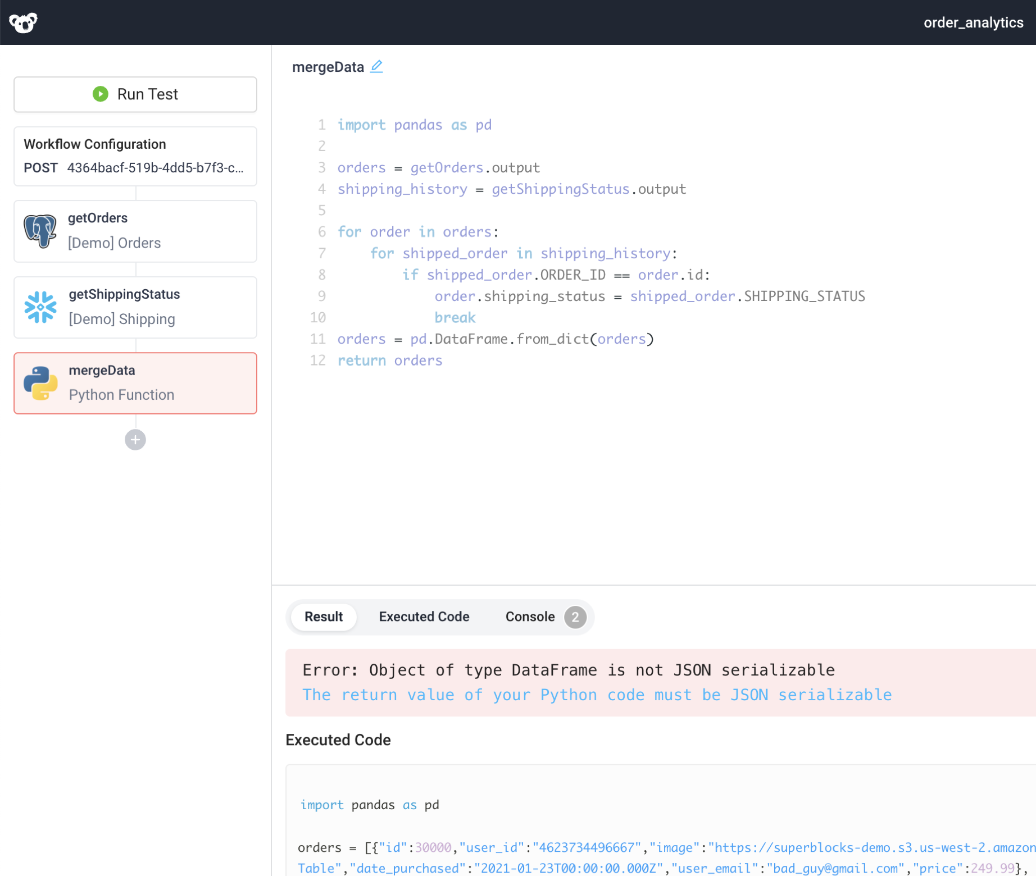1036x876 pixels.
Task: Click the green play icon in Run Test
Action: click(x=100, y=94)
